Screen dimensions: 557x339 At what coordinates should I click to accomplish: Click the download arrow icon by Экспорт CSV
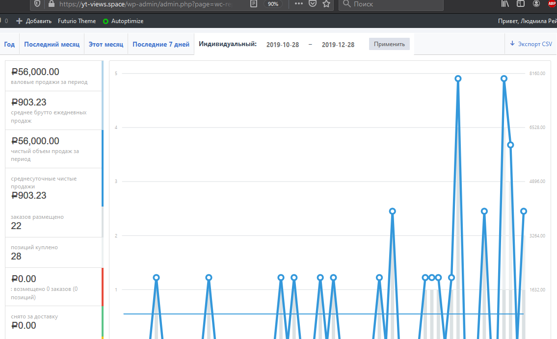tap(512, 43)
